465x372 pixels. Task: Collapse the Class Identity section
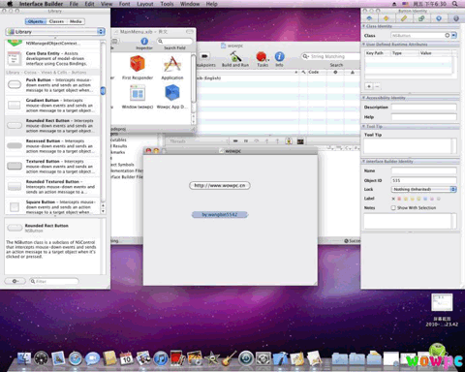pyautogui.click(x=363, y=26)
